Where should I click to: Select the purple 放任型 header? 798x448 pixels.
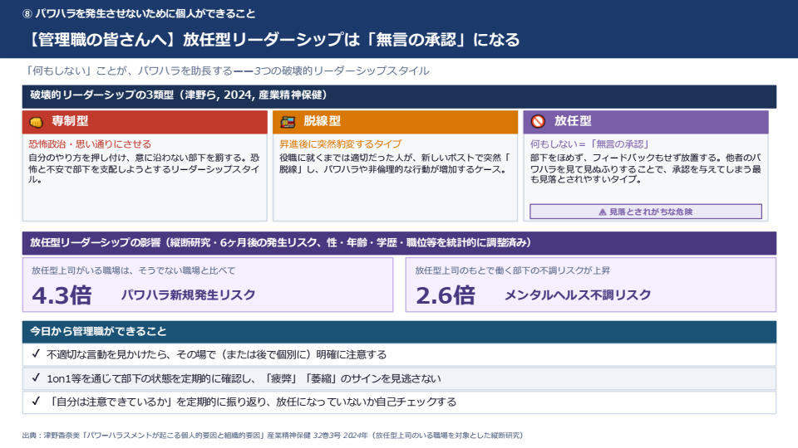(646, 122)
